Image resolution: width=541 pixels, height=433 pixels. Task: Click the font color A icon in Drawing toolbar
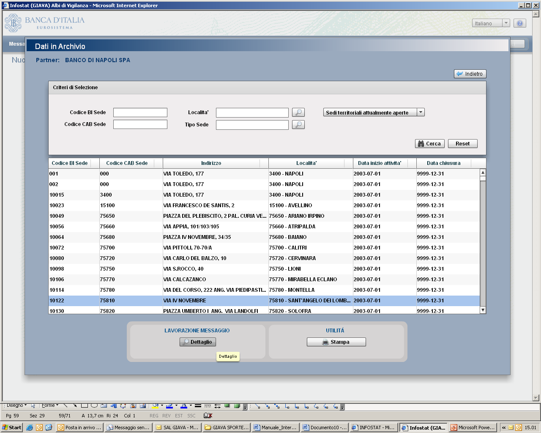[x=183, y=406]
